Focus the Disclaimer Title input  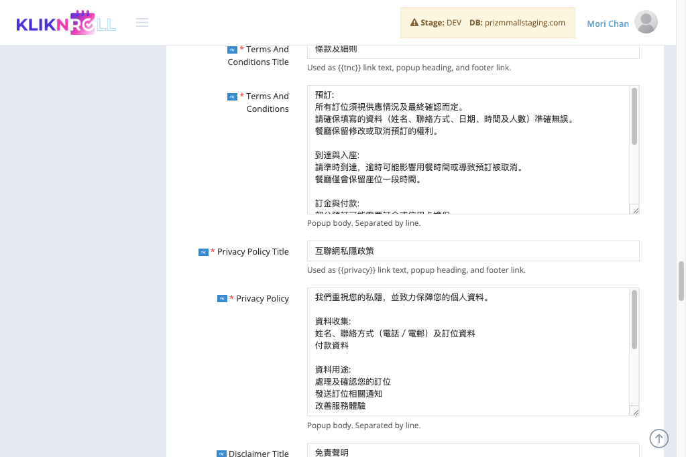click(x=473, y=450)
